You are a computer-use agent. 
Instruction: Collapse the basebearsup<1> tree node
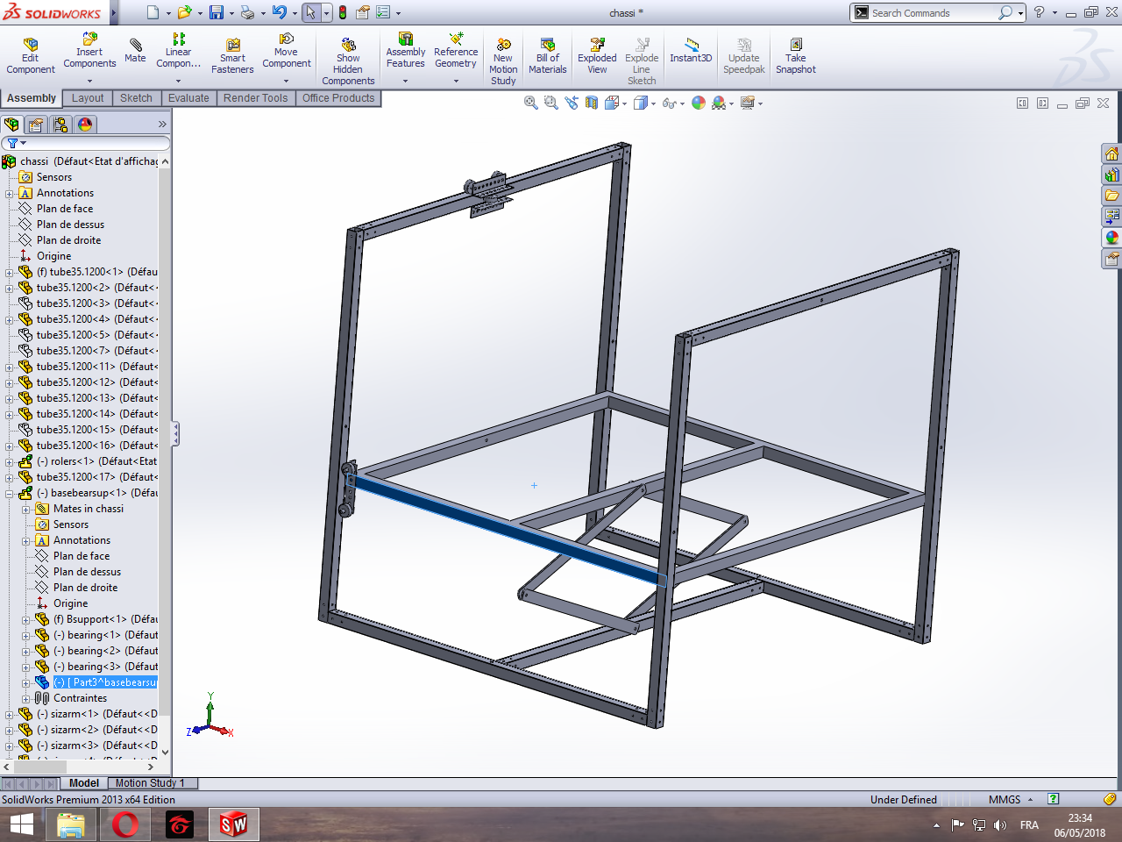pyautogui.click(x=10, y=493)
